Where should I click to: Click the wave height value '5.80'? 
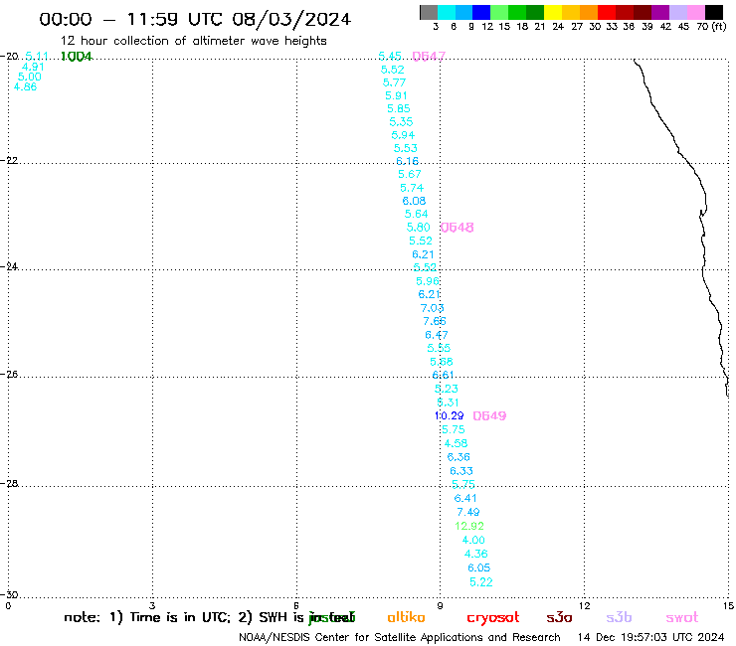pyautogui.click(x=418, y=228)
